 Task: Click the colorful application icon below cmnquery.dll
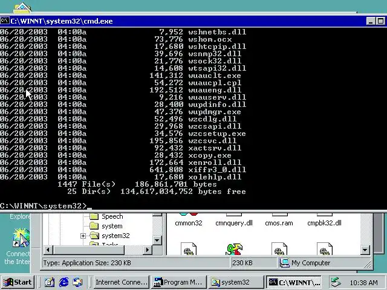point(234,249)
